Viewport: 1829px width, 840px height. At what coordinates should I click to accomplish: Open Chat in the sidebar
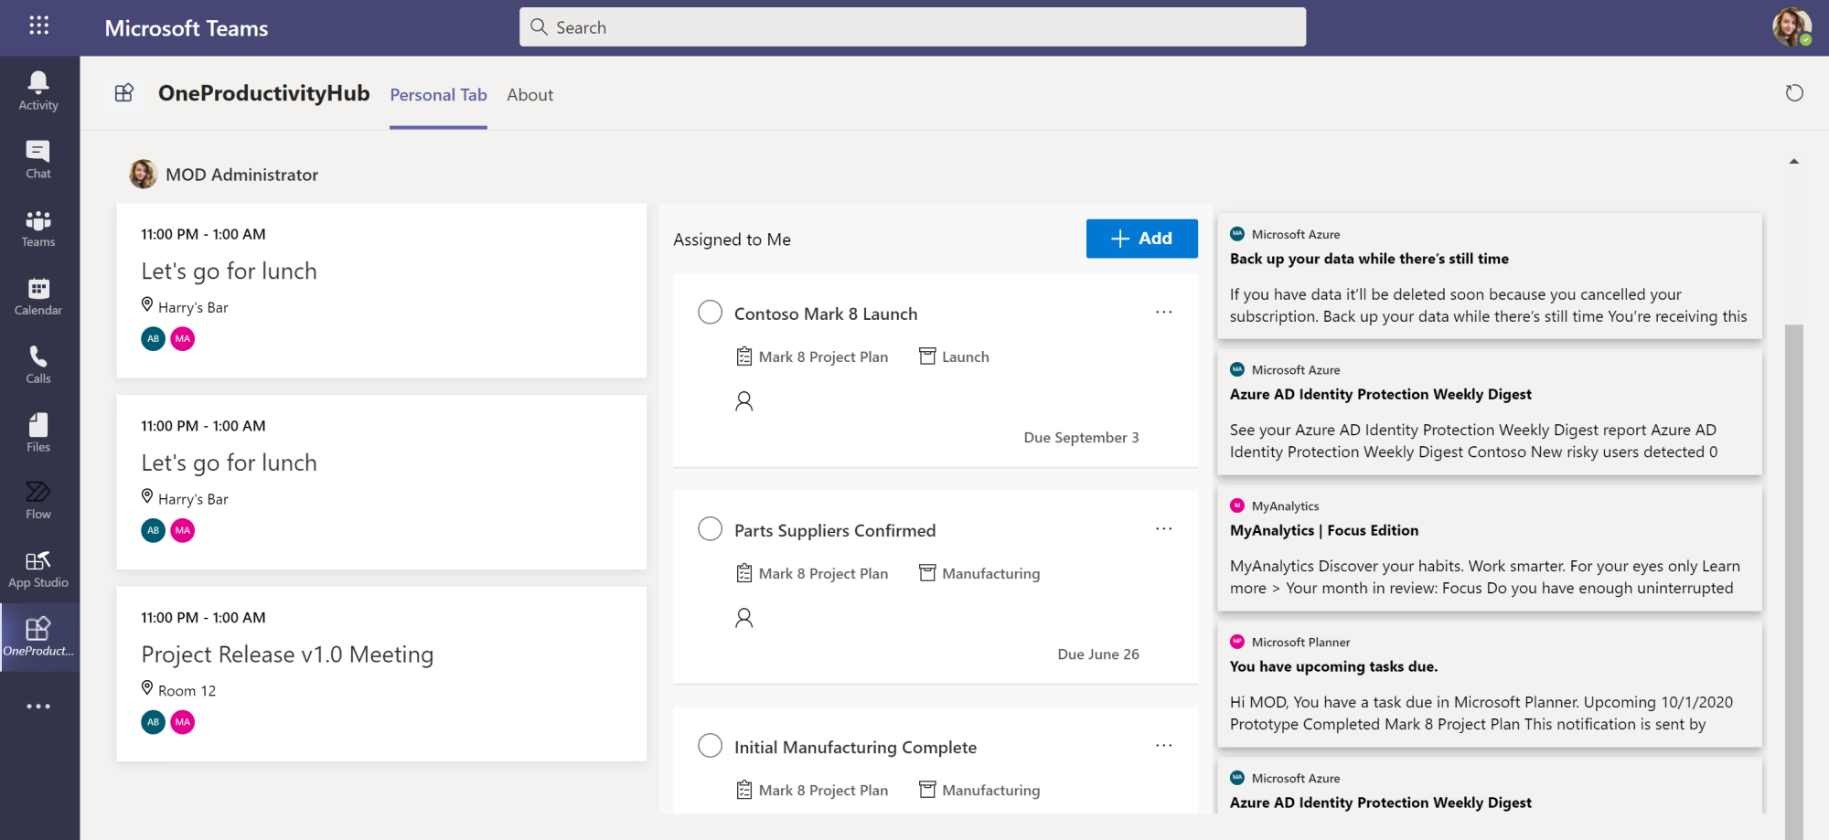[38, 160]
